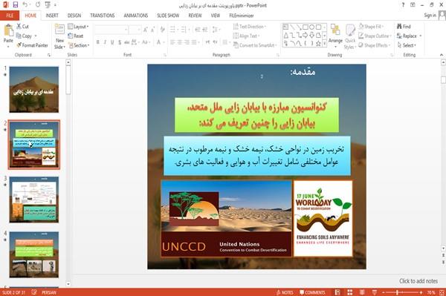The height and width of the screenshot is (296, 446).
Task: Open the TRANSITIONS ribbon tab
Action: pyautogui.click(x=103, y=16)
